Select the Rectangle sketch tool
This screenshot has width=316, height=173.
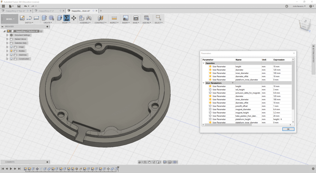(x=36, y=18)
